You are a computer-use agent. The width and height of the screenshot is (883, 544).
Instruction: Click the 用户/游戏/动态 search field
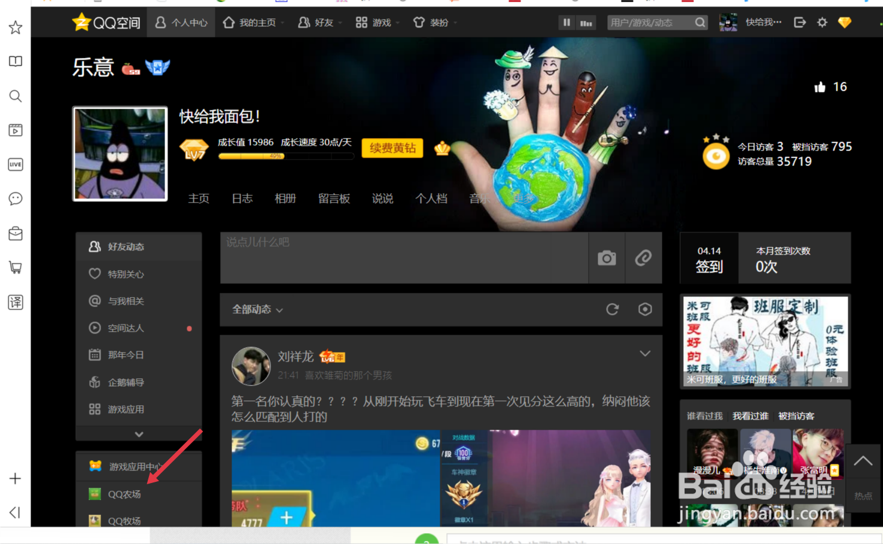pos(651,23)
